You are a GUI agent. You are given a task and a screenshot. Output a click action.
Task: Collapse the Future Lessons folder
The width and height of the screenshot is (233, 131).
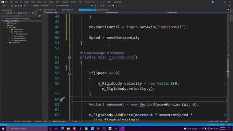pos(9,32)
